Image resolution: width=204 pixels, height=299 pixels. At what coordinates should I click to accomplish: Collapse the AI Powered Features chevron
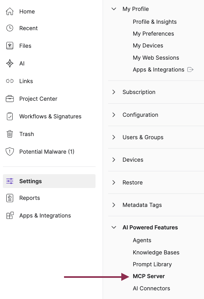click(x=114, y=227)
